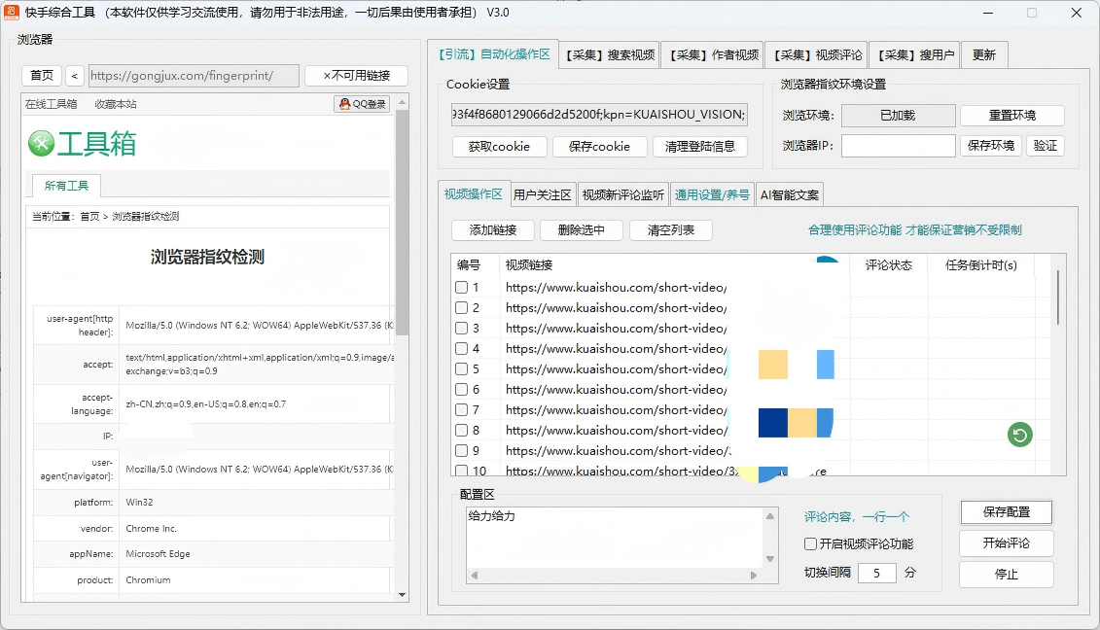Screen dimensions: 1100x630
Task: Open the AI智能文案 tab
Action: coord(789,195)
